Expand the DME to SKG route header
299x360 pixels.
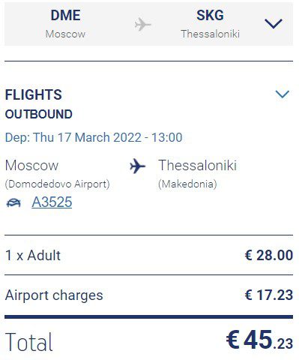coord(274,24)
